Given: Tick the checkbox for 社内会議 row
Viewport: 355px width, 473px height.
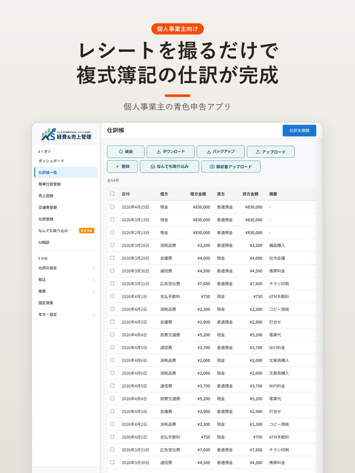Looking at the screenshot, I should click(112, 258).
